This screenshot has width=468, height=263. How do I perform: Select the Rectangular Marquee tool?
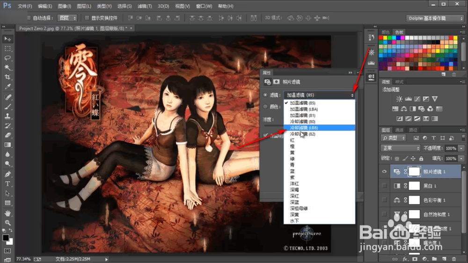point(7,49)
